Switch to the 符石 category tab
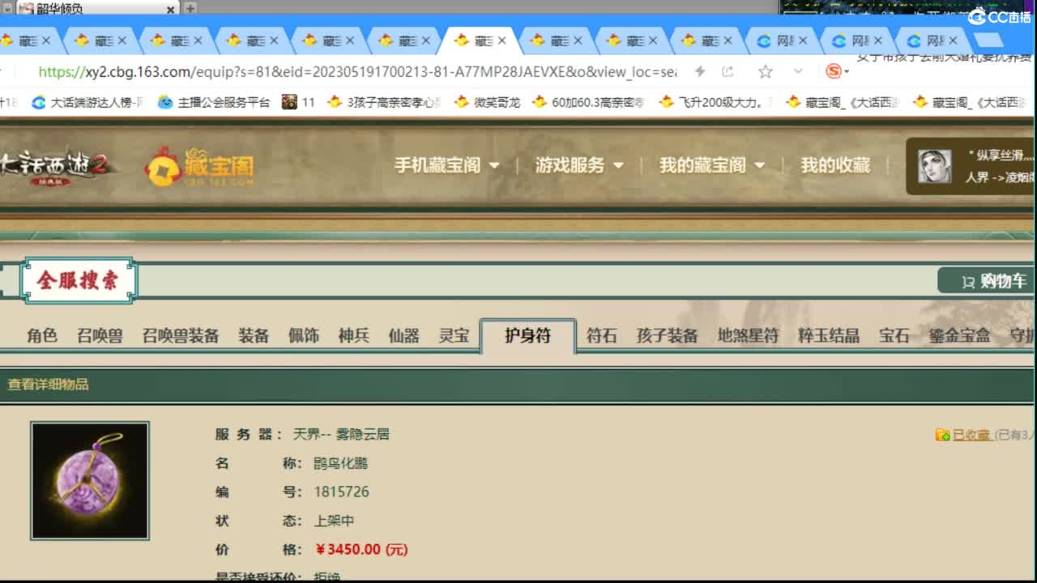This screenshot has width=1037, height=583. coord(601,335)
